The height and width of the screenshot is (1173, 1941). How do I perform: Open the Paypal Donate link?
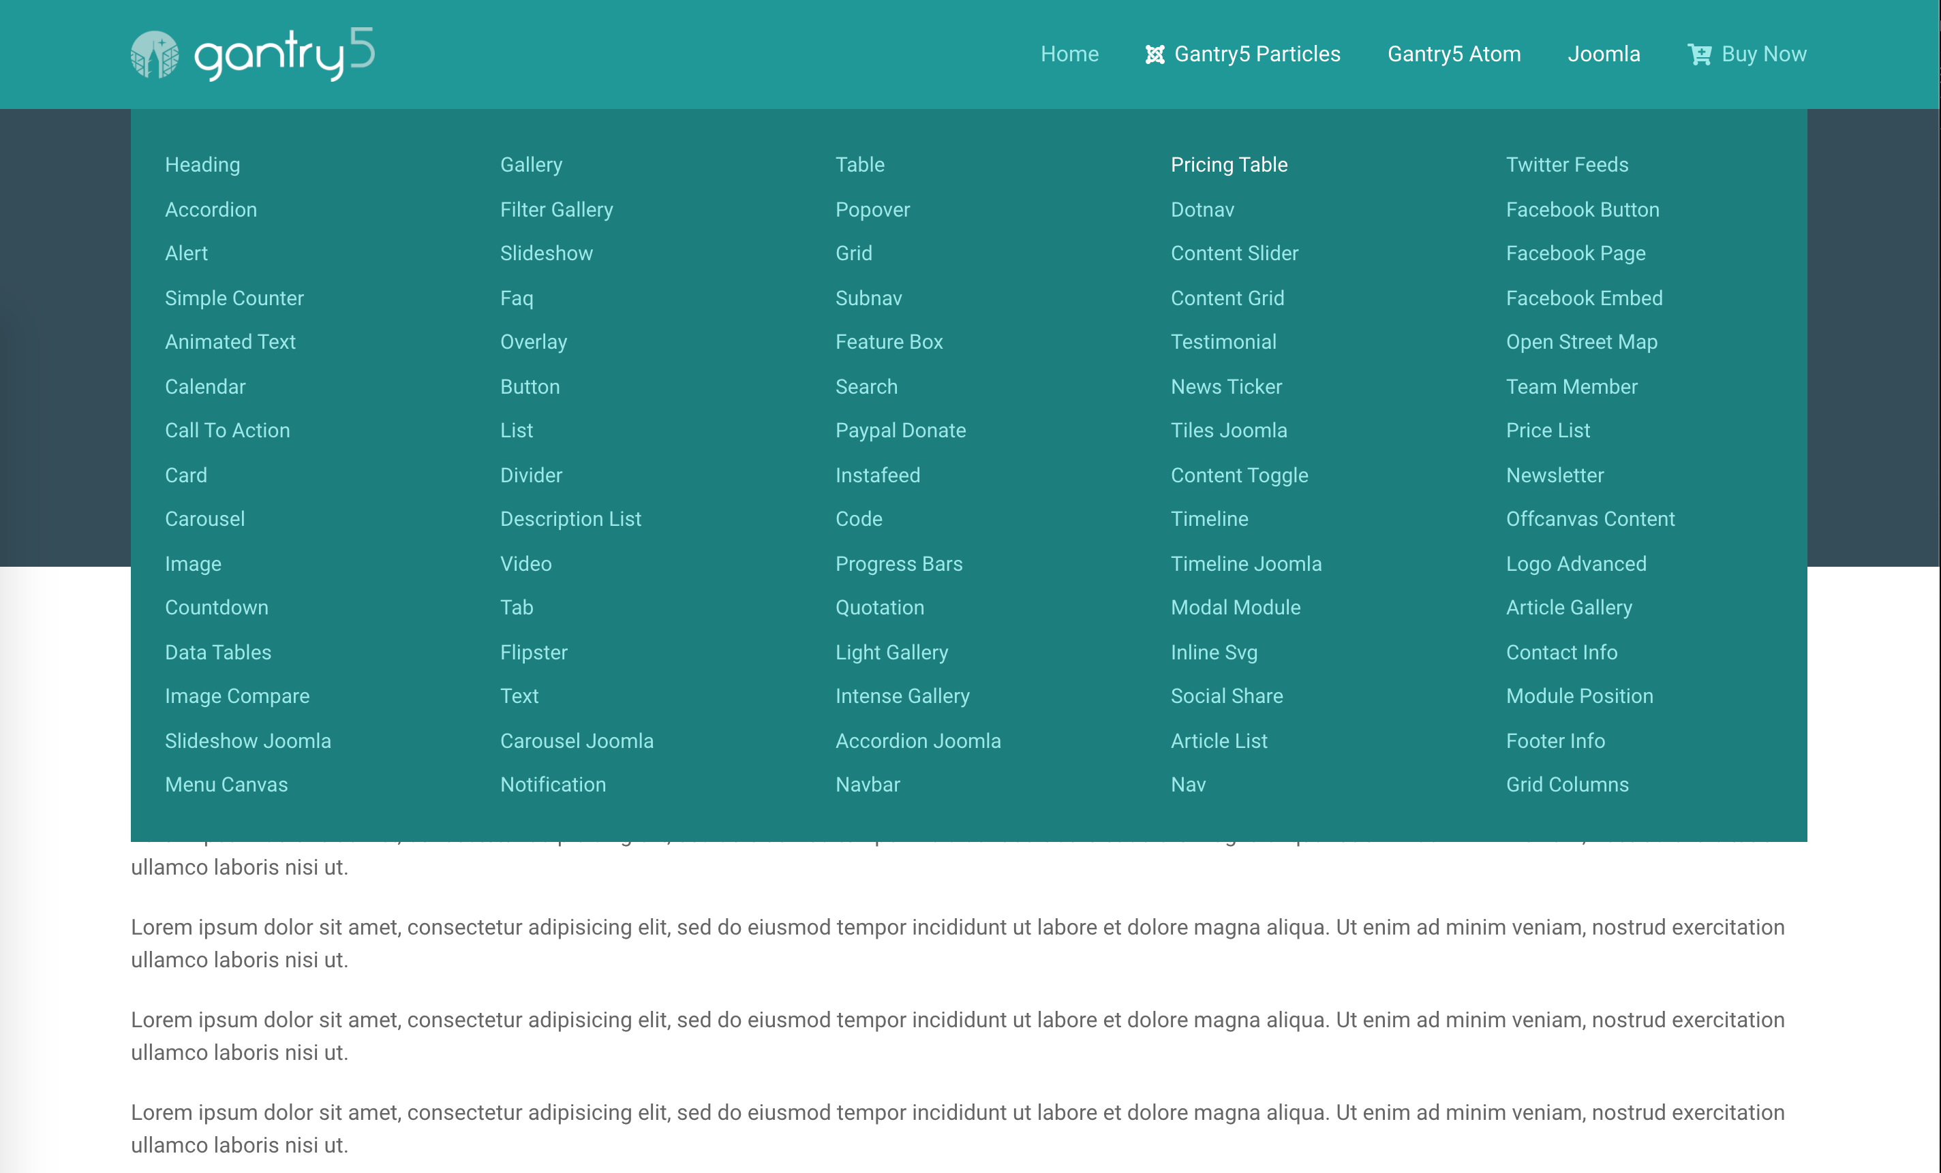click(900, 431)
